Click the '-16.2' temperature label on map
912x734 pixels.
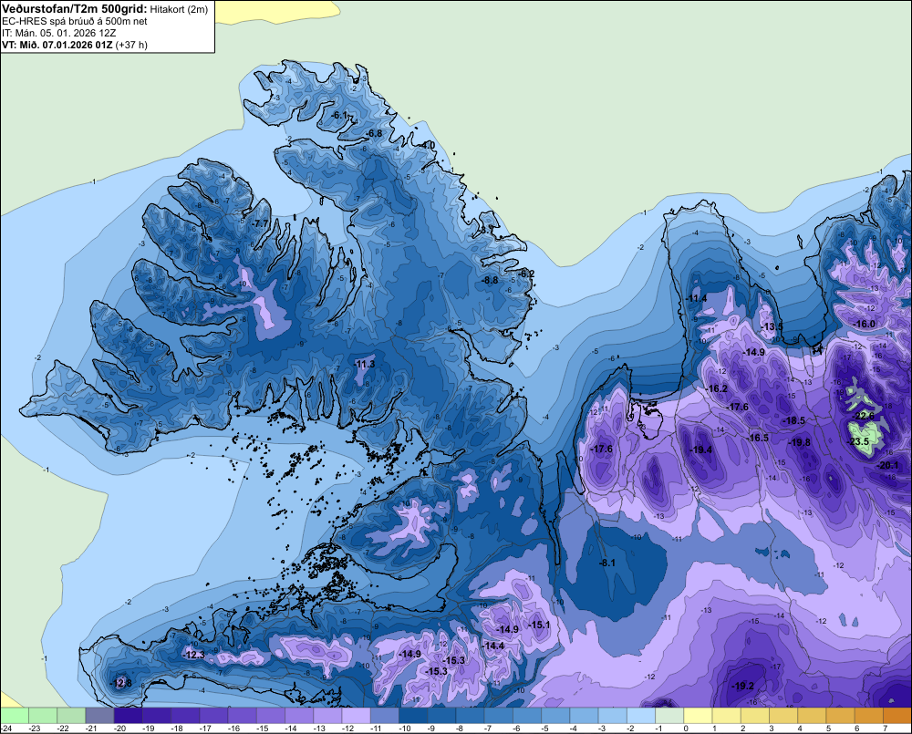(x=717, y=389)
